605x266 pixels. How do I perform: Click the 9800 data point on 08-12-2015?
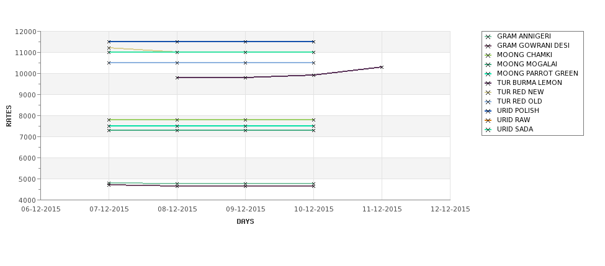click(177, 78)
